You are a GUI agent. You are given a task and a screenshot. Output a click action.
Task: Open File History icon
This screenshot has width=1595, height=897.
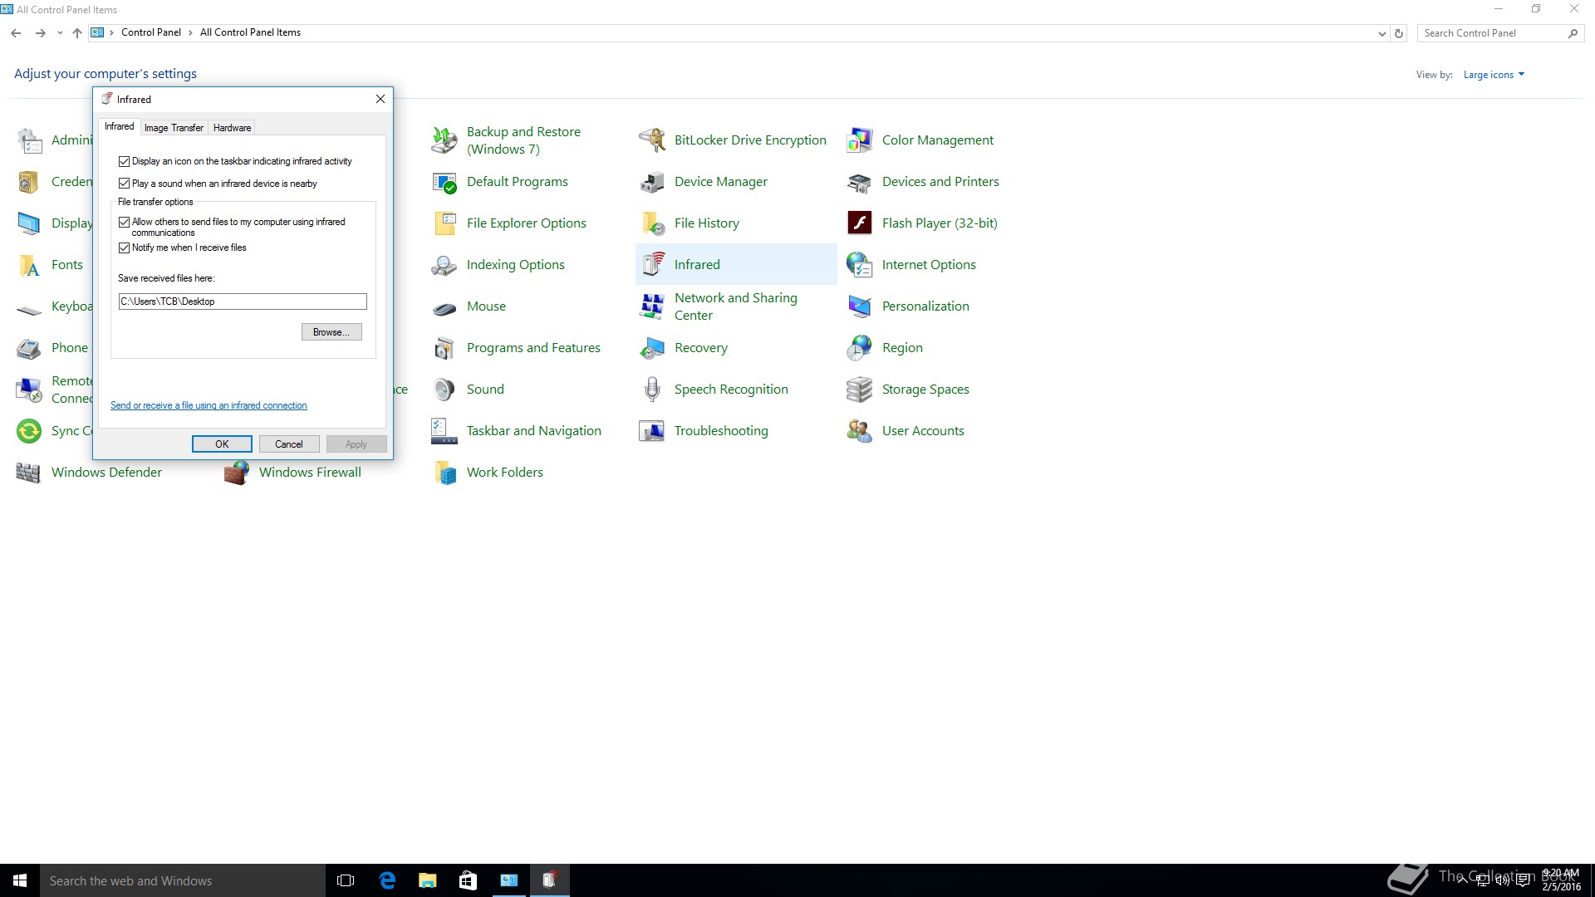[x=652, y=223]
